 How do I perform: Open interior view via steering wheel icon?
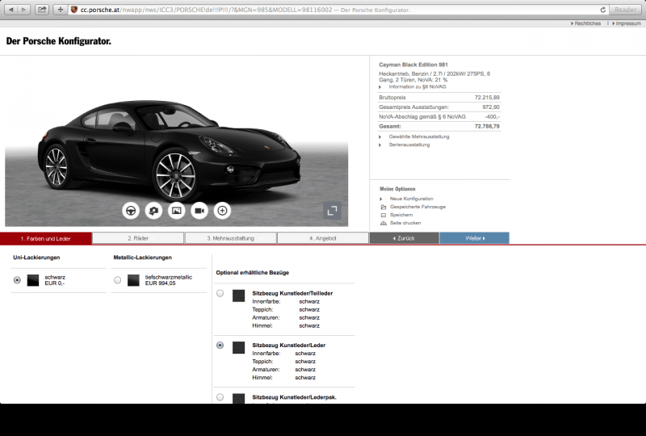(x=131, y=211)
